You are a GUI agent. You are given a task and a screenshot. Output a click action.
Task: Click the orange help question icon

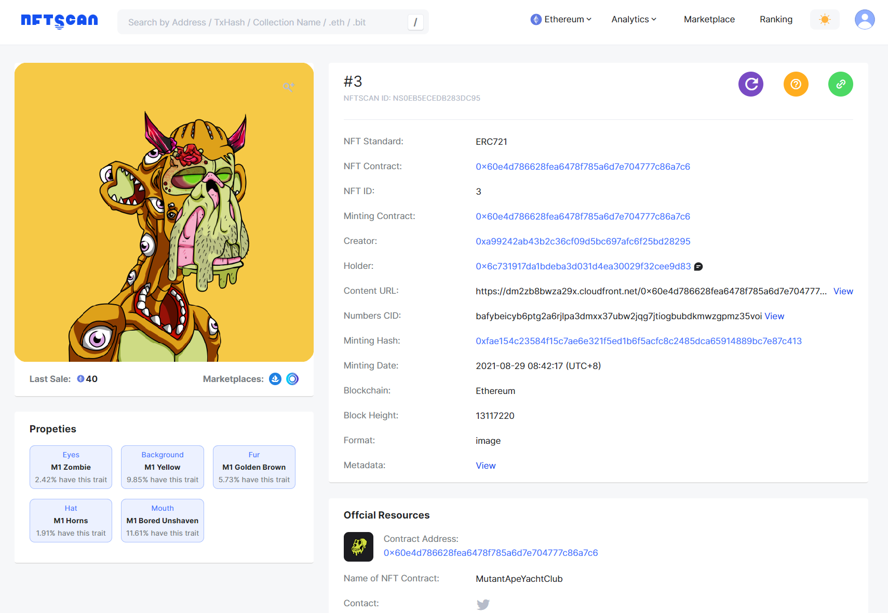click(796, 84)
